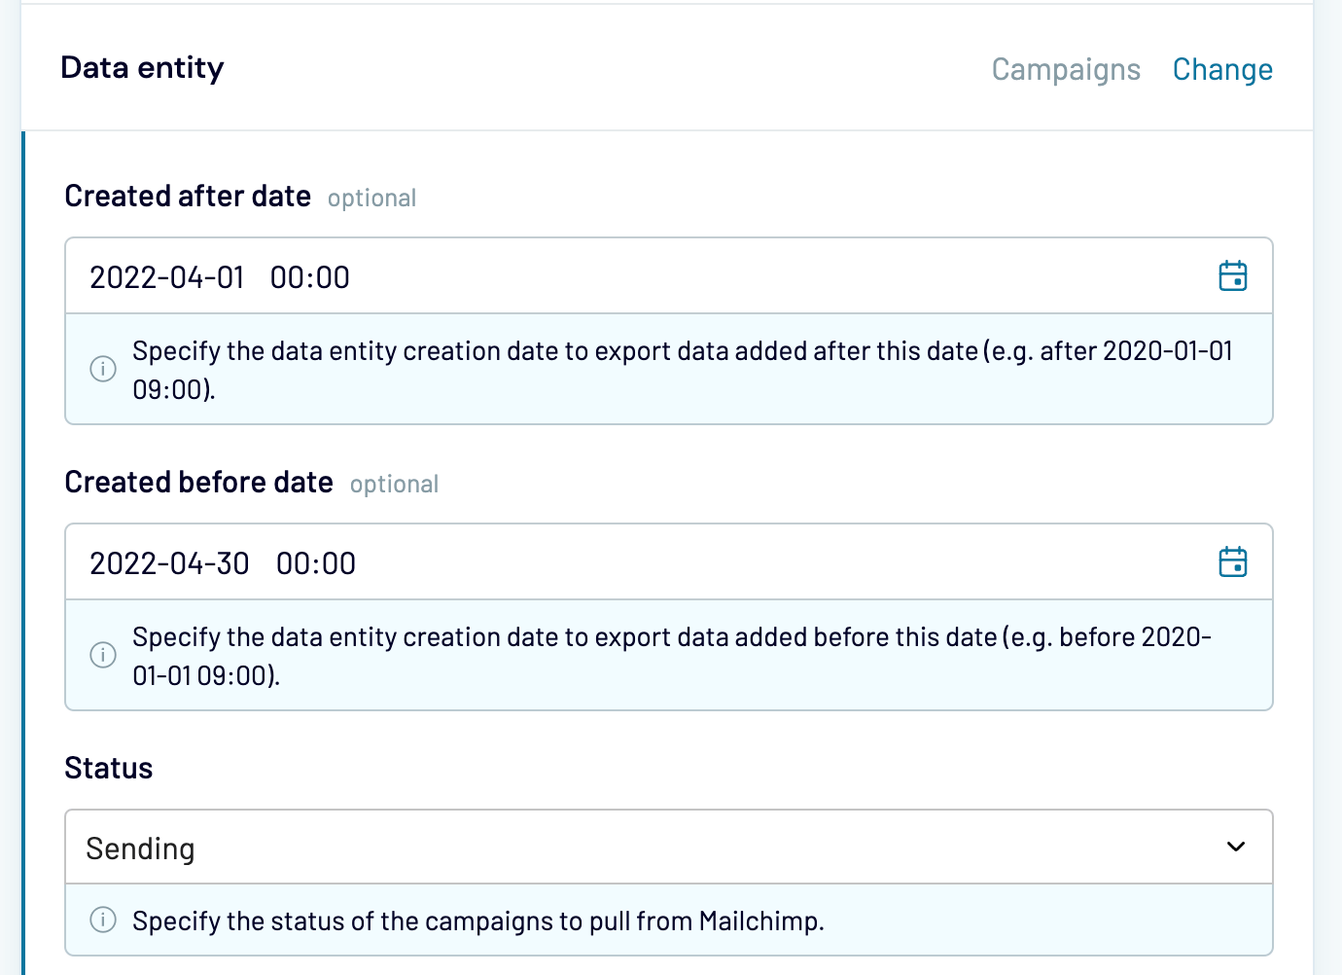Select the calendar icon in the 2022-04-01 field
1342x975 pixels.
tap(1233, 275)
